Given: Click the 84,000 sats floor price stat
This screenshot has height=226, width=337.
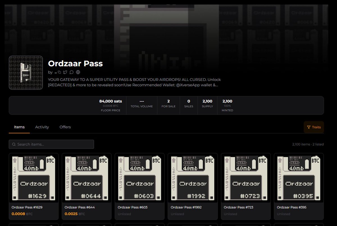Looking at the screenshot, I should pyautogui.click(x=110, y=105).
